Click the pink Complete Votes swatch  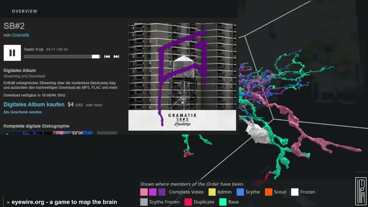pyautogui.click(x=144, y=192)
